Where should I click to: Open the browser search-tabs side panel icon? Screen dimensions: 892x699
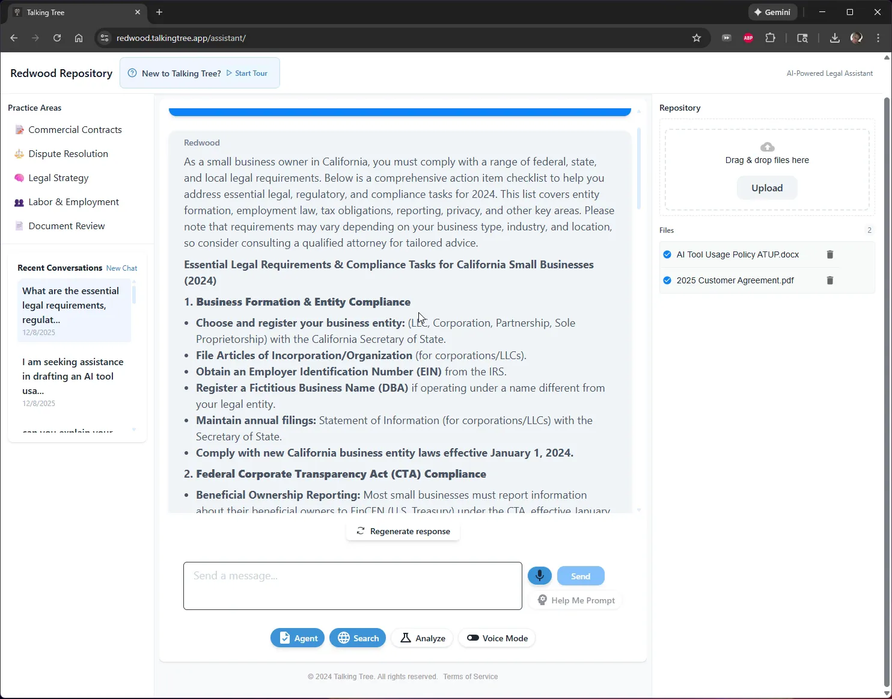pyautogui.click(x=802, y=38)
